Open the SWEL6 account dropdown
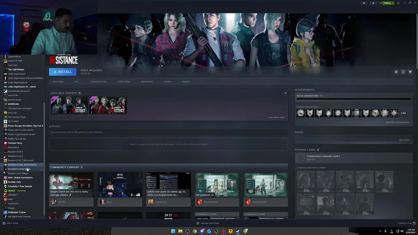The image size is (418, 235). (388, 3)
